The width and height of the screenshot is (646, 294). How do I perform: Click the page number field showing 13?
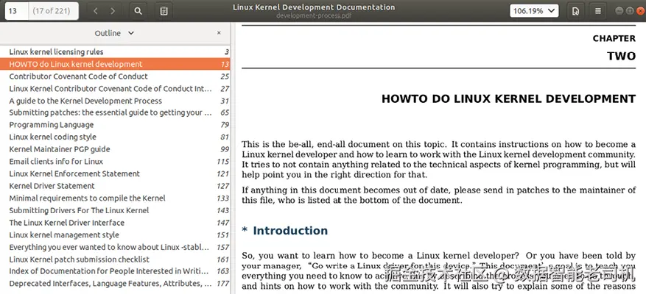tap(16, 11)
